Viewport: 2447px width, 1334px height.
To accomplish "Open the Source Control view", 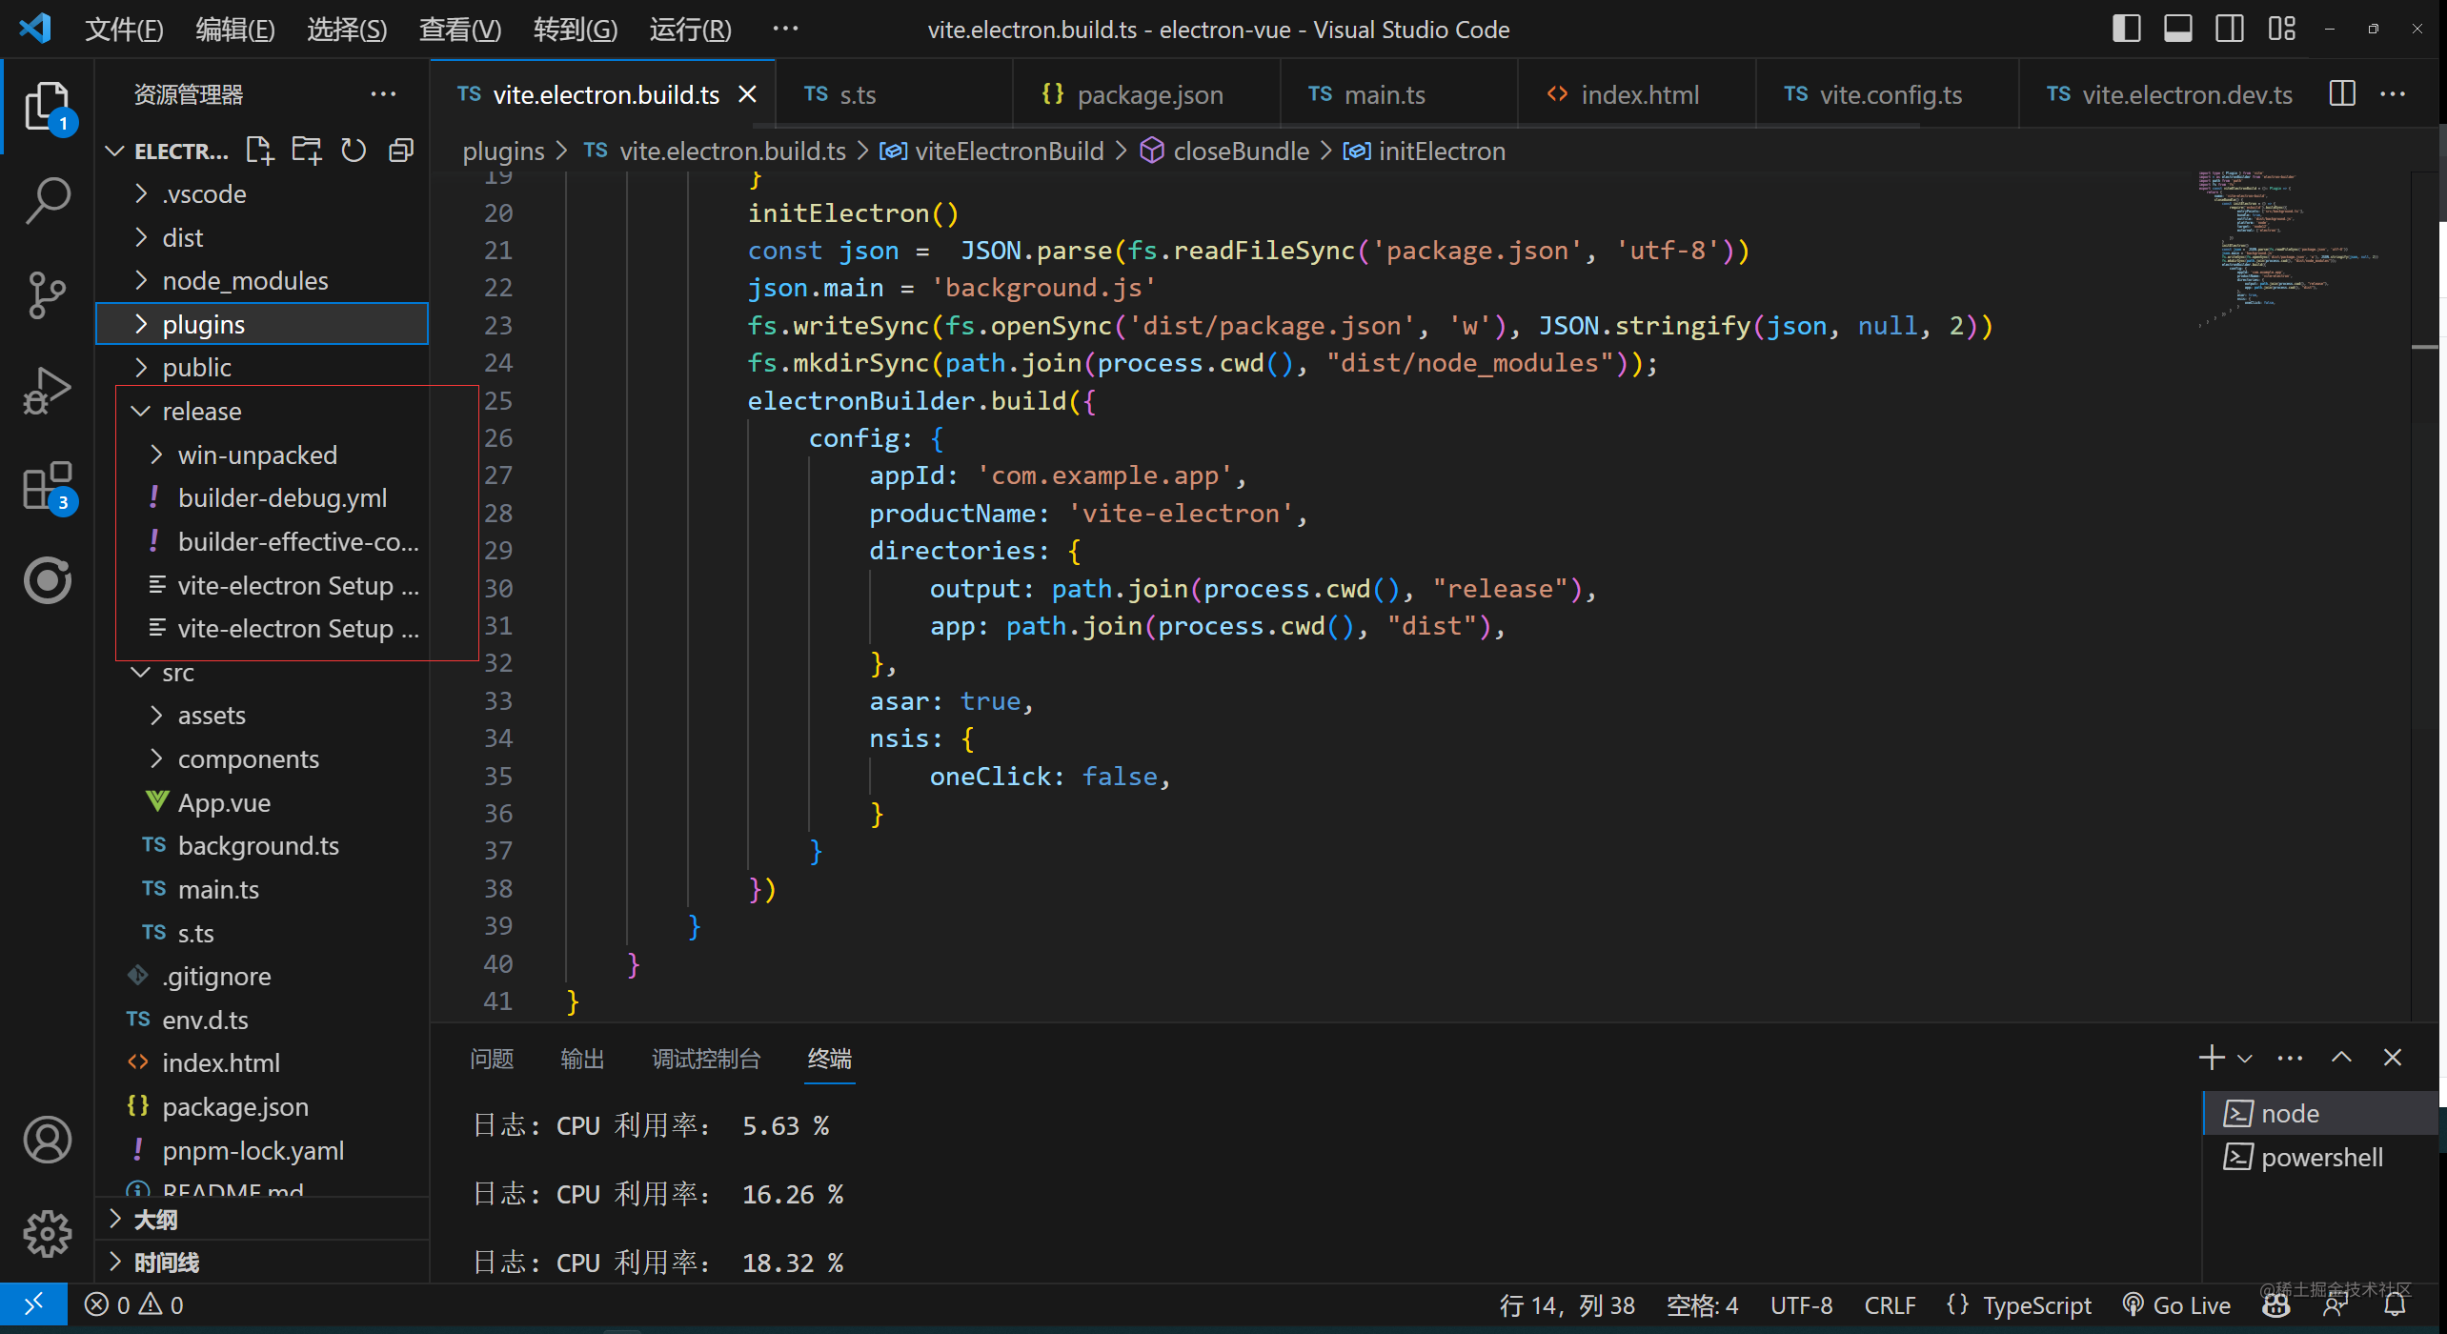I will pos(47,294).
